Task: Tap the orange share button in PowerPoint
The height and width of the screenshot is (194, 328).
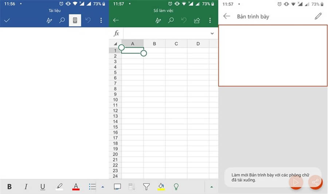Action: coord(316,182)
